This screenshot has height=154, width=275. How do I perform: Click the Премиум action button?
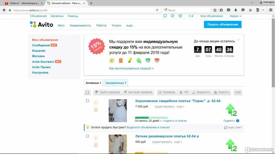167,92
